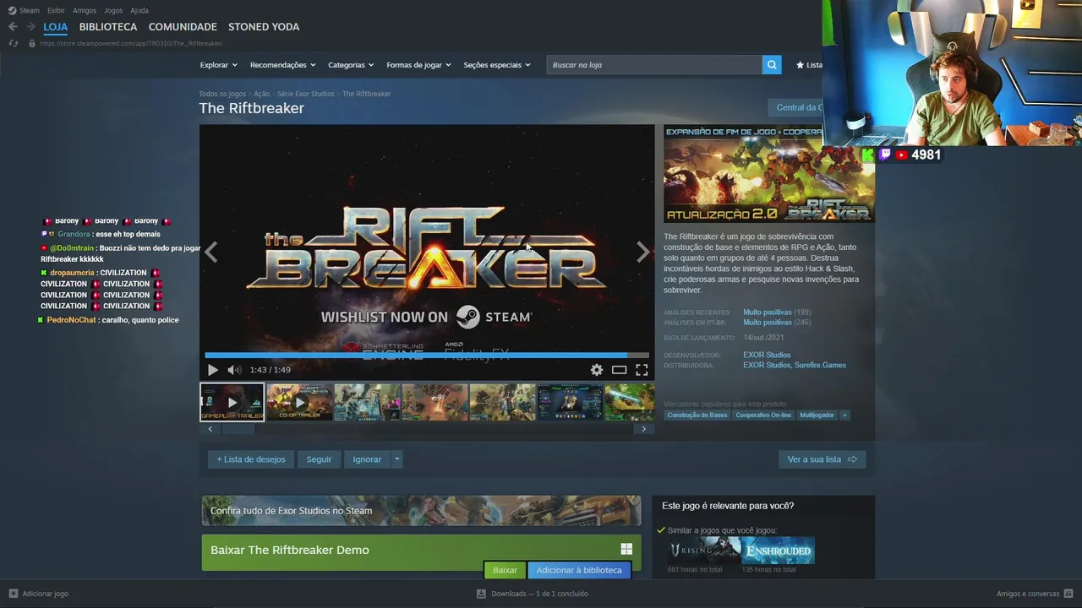
Task: Click the Buscar na loja search field
Action: click(x=654, y=65)
